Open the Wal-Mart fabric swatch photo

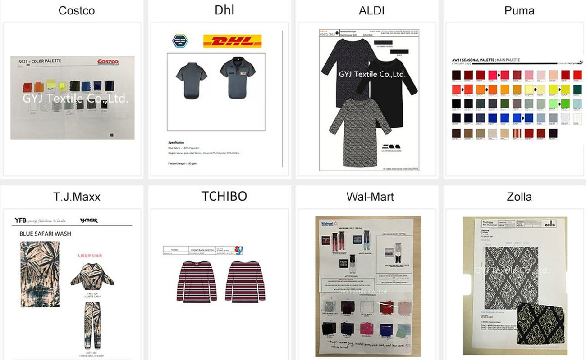click(x=368, y=286)
